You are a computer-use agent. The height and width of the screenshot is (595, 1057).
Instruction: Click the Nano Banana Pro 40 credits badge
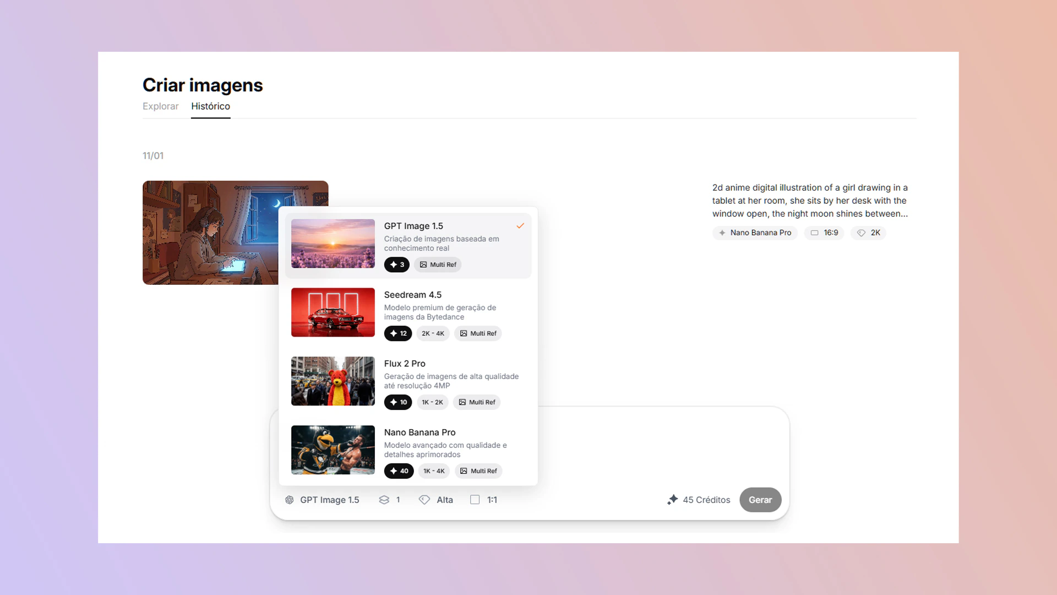pyautogui.click(x=399, y=471)
